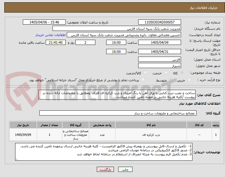Click the response deadline date 1405/04/09 field
This screenshot has height=177, width=225.
[159, 42]
